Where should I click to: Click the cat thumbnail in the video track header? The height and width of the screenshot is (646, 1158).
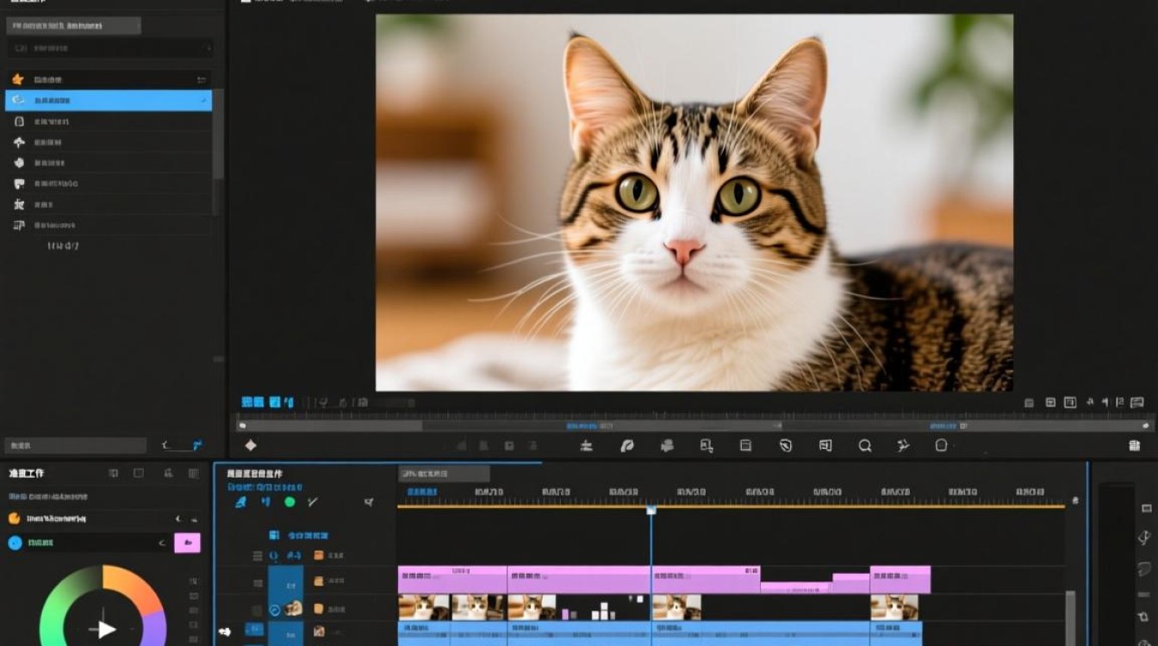pyautogui.click(x=294, y=608)
